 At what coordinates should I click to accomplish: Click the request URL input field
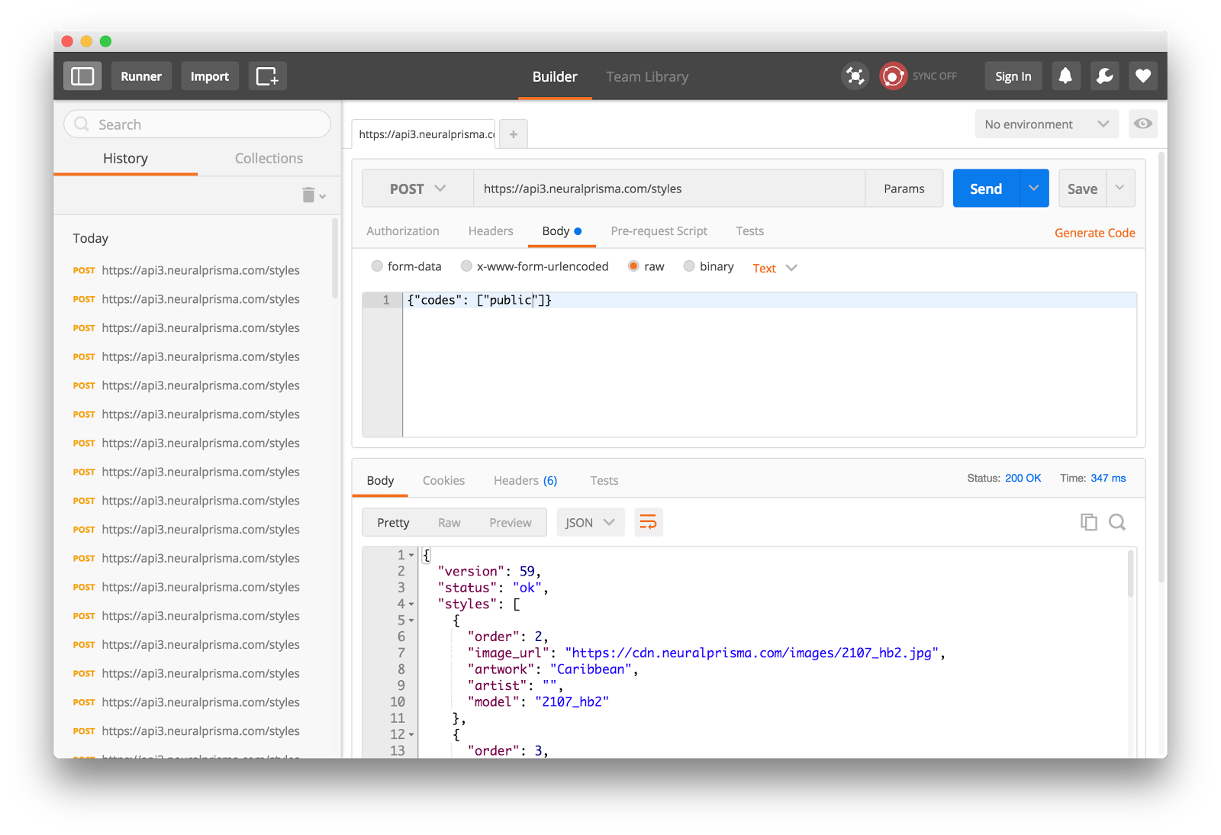click(x=669, y=189)
